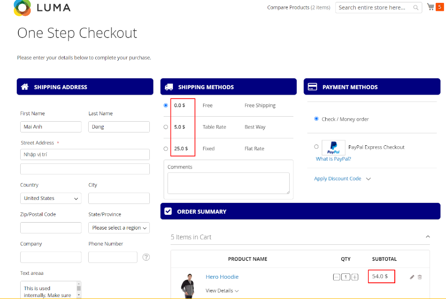The width and height of the screenshot is (446, 299).
Task: Open the shopping cart icon
Action: coord(431,7)
